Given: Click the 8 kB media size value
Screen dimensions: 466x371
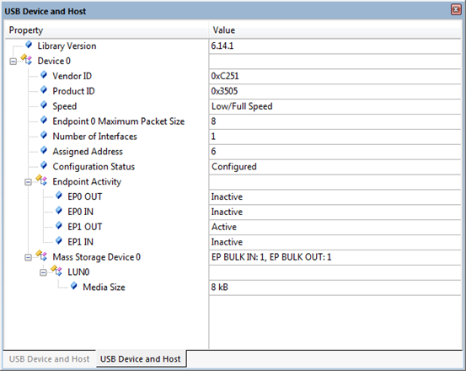Looking at the screenshot, I should coord(220,288).
